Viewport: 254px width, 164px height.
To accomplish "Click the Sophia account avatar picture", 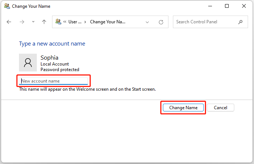I will [x=28, y=63].
